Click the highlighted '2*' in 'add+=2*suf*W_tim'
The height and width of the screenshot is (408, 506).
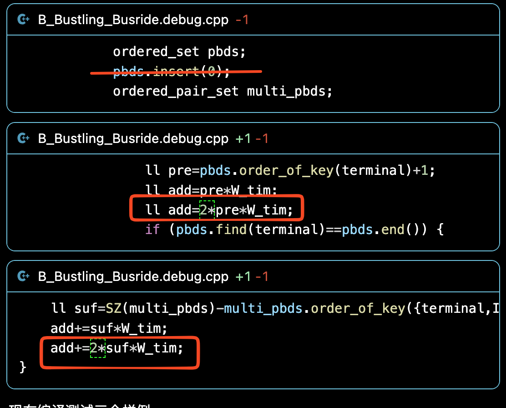click(98, 348)
